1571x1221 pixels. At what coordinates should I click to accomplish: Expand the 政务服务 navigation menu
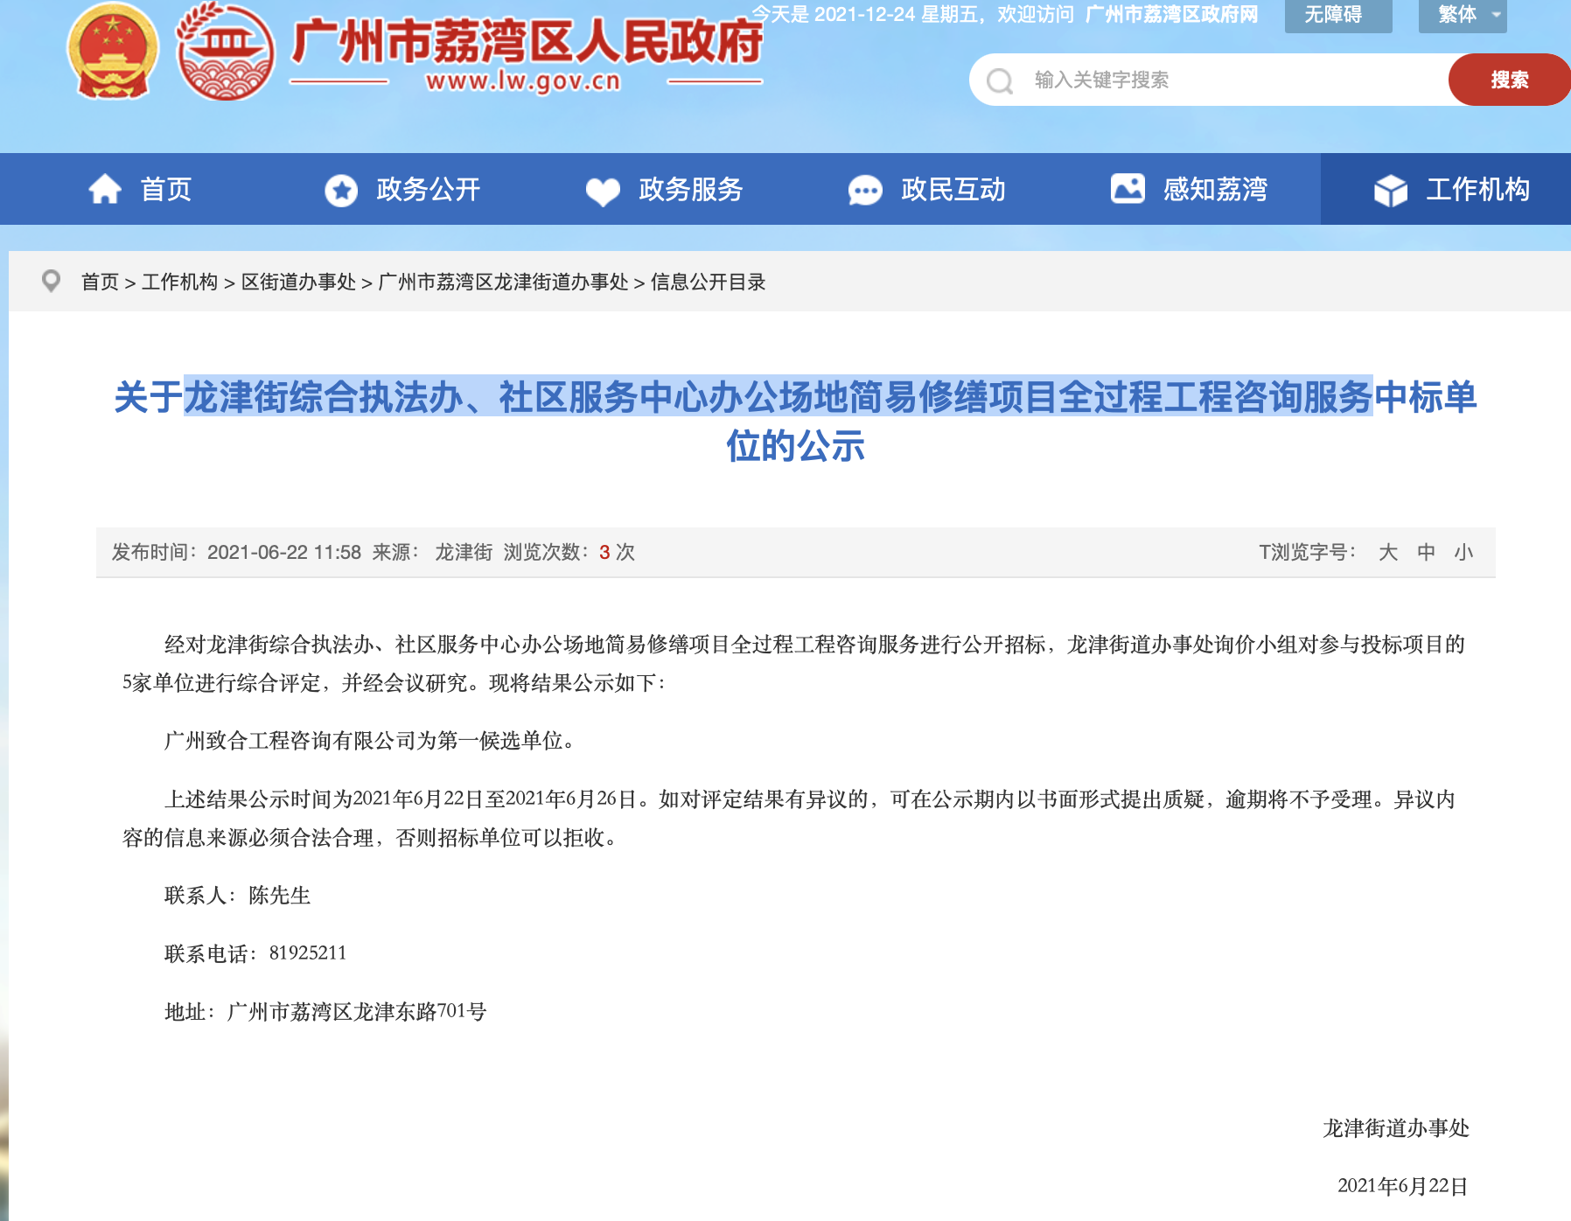(689, 189)
